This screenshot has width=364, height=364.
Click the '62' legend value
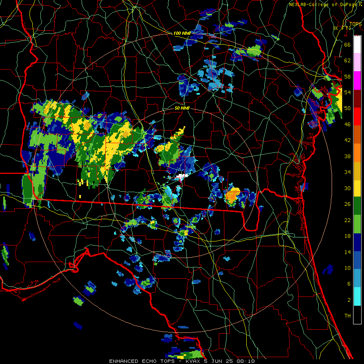347,61
